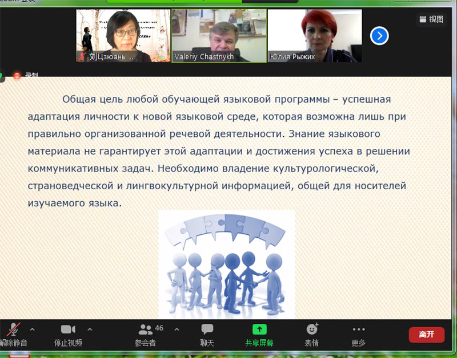
Task: Select Юлия Рыжих's video thumbnail
Action: pyautogui.click(x=315, y=35)
